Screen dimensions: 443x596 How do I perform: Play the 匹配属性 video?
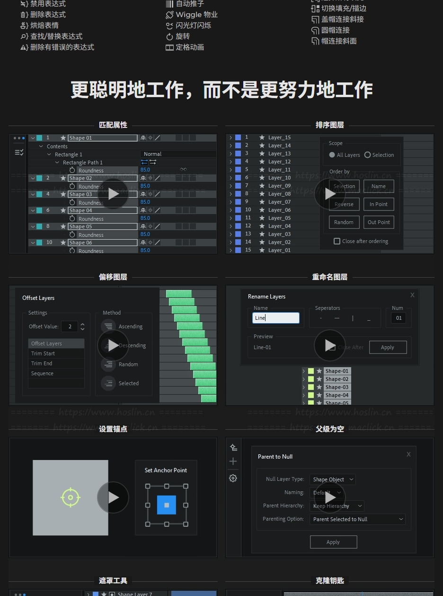click(x=113, y=194)
